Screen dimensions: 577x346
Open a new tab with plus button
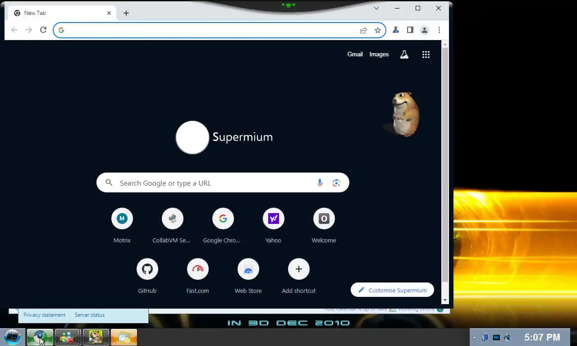click(x=126, y=13)
